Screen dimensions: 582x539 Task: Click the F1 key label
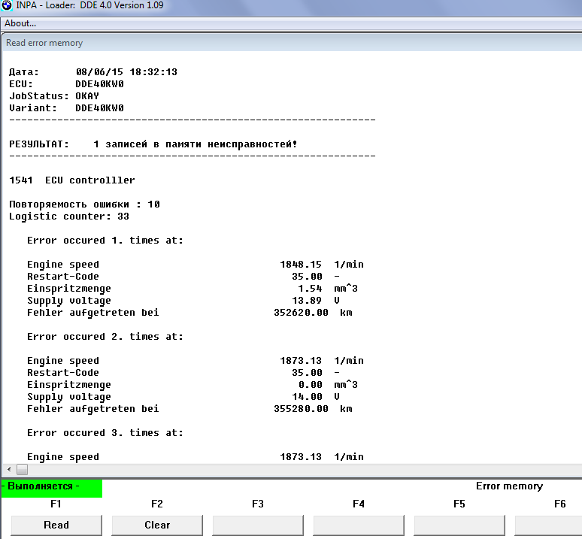click(x=56, y=504)
